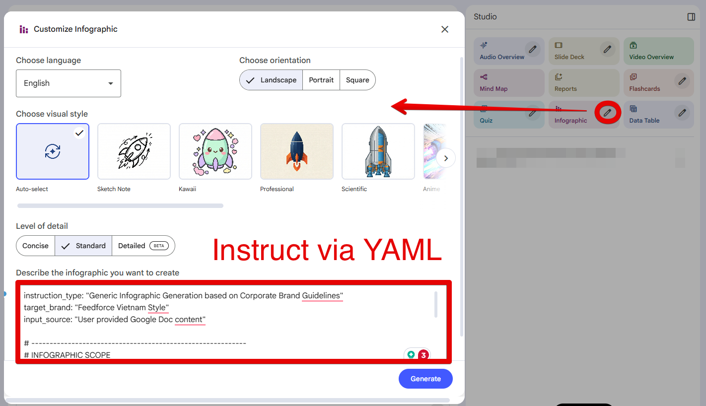Image resolution: width=706 pixels, height=406 pixels.
Task: Open the English language dropdown
Action: (69, 83)
